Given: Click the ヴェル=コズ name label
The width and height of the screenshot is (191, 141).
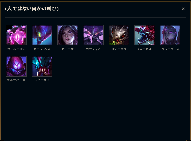Looking at the screenshot, I should tap(16, 49).
